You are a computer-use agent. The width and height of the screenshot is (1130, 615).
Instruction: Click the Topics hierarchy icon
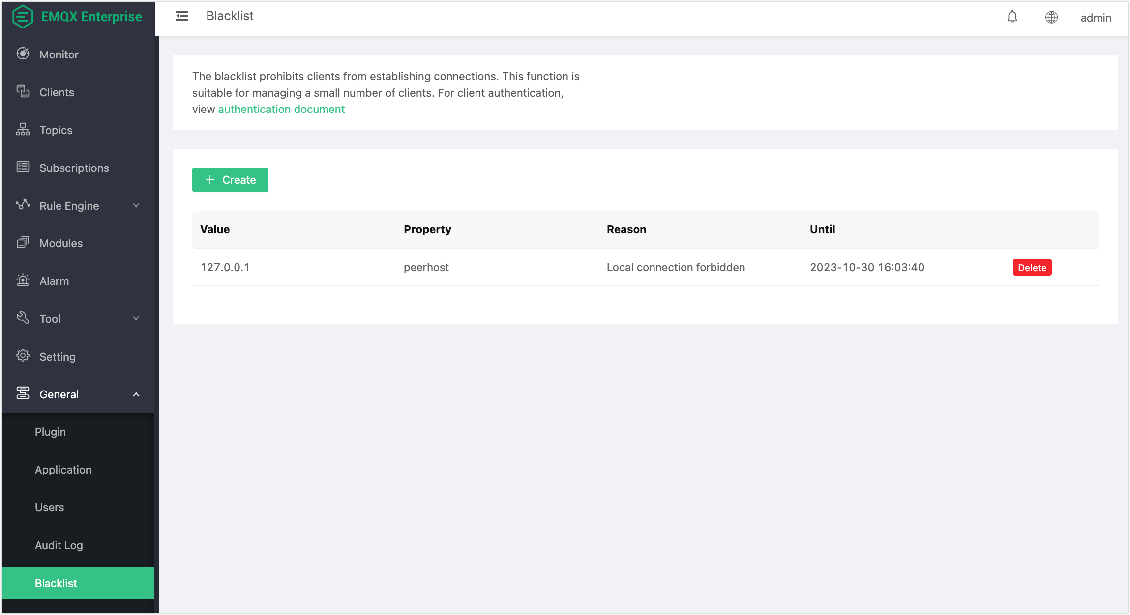[x=23, y=130]
